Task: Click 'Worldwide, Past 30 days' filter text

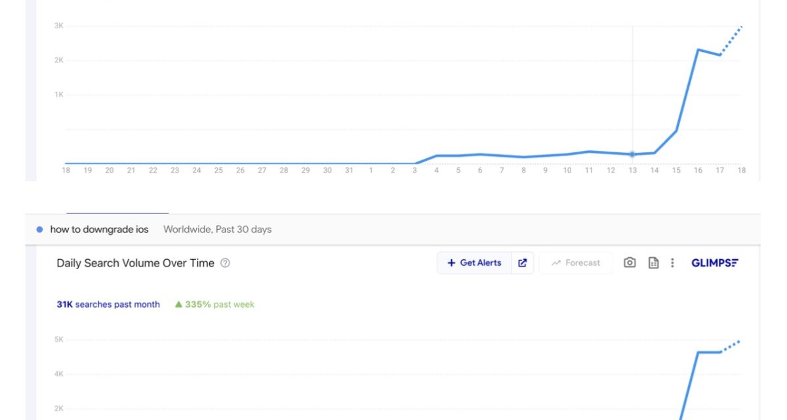Action: click(217, 229)
